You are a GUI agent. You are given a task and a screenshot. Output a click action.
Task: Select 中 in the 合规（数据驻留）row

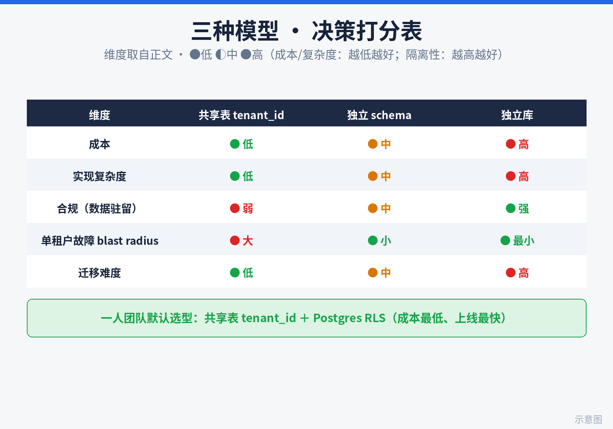pos(379,208)
